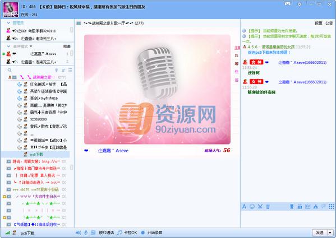Select the scissors screenshot tool
The height and width of the screenshot is (238, 336).
(260, 206)
